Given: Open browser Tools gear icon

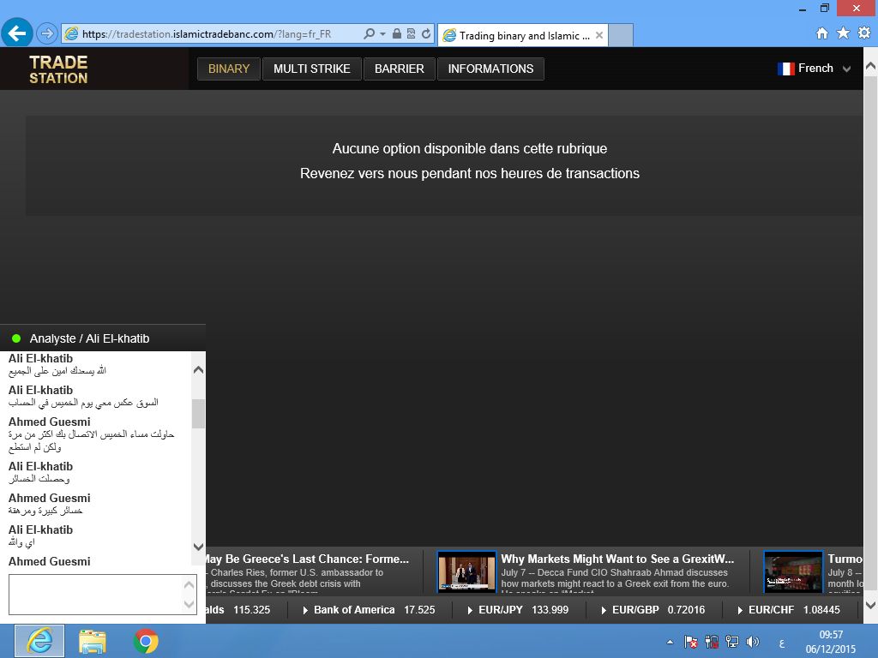Looking at the screenshot, I should [864, 33].
